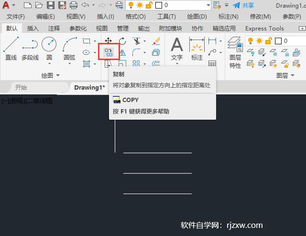Click the Fillet tool icon
Viewport: 306px width, 236px height.
point(136,52)
